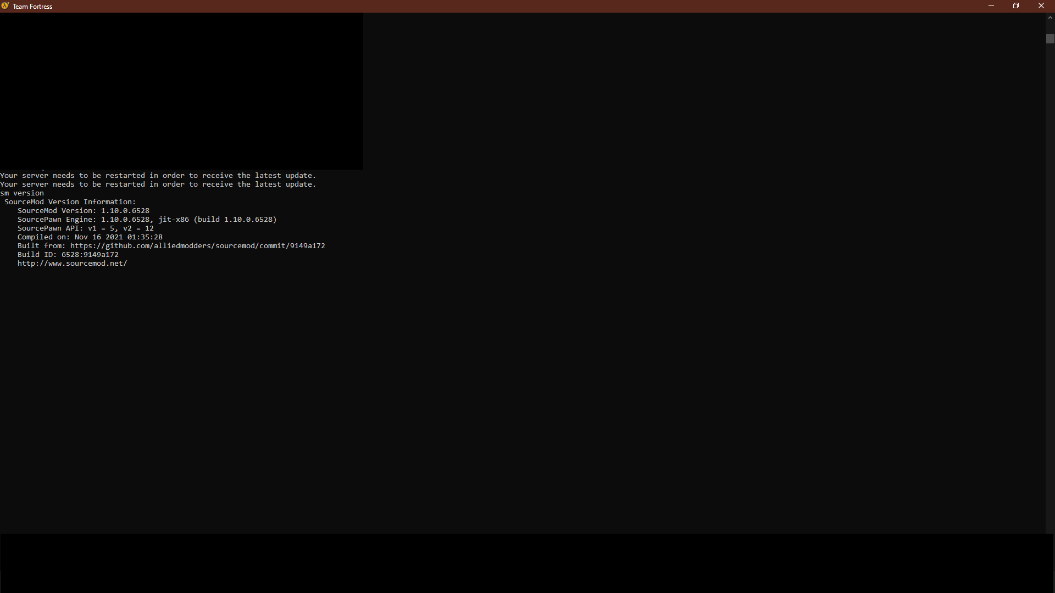Click the 'sm version' command line
This screenshot has height=593, width=1055.
[x=22, y=193]
